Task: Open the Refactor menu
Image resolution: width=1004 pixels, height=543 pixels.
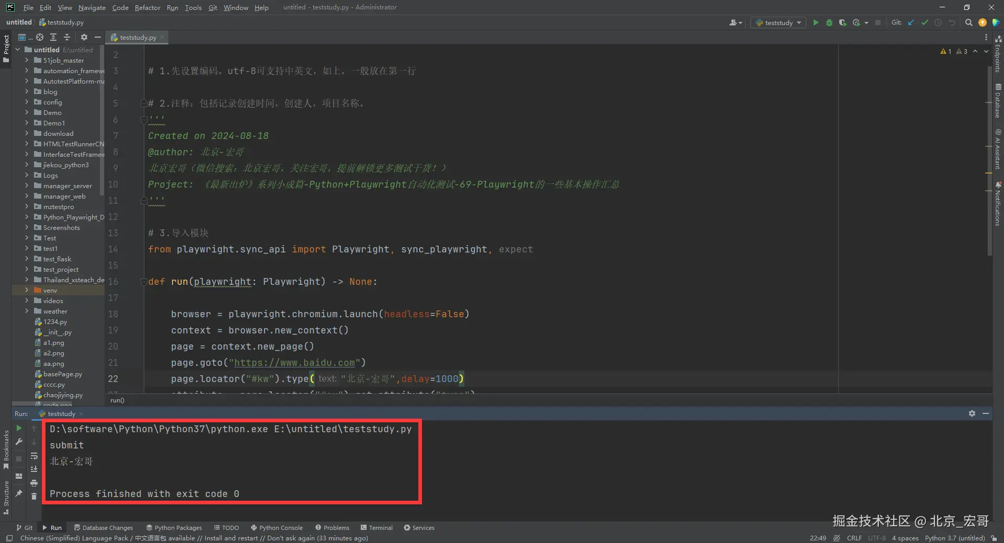Action: tap(147, 7)
